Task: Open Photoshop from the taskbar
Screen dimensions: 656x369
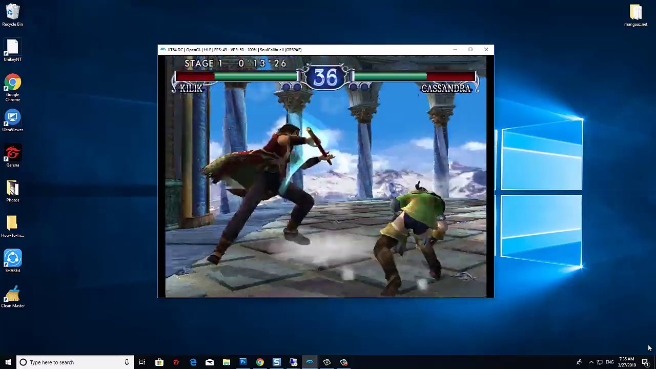Action: pyautogui.click(x=243, y=362)
